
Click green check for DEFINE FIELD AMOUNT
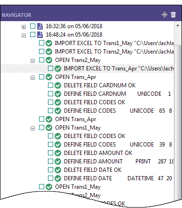pos(58,162)
